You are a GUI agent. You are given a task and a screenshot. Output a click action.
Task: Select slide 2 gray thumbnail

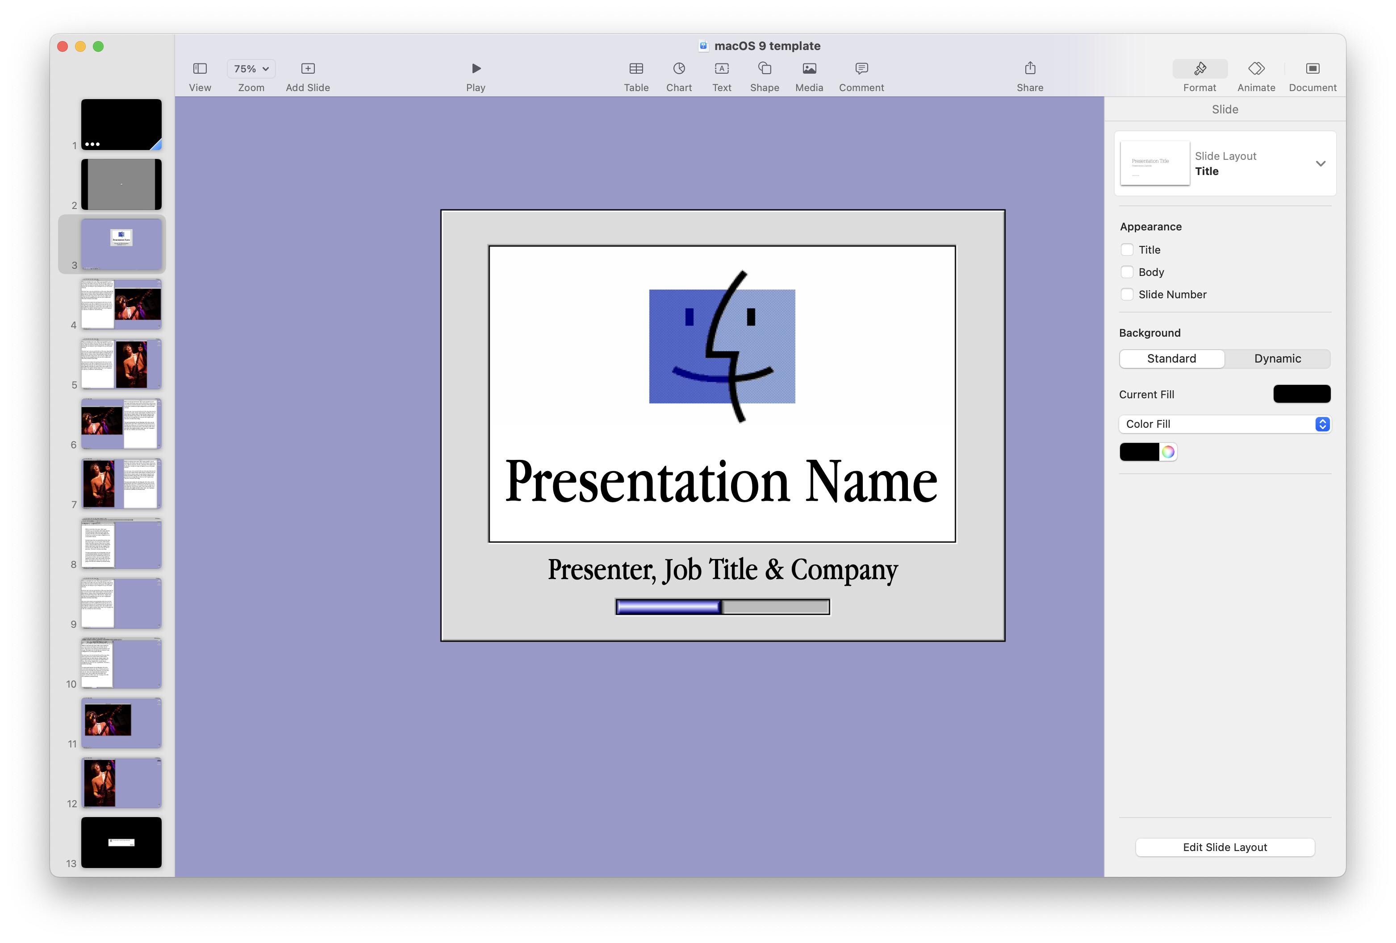pos(121,184)
